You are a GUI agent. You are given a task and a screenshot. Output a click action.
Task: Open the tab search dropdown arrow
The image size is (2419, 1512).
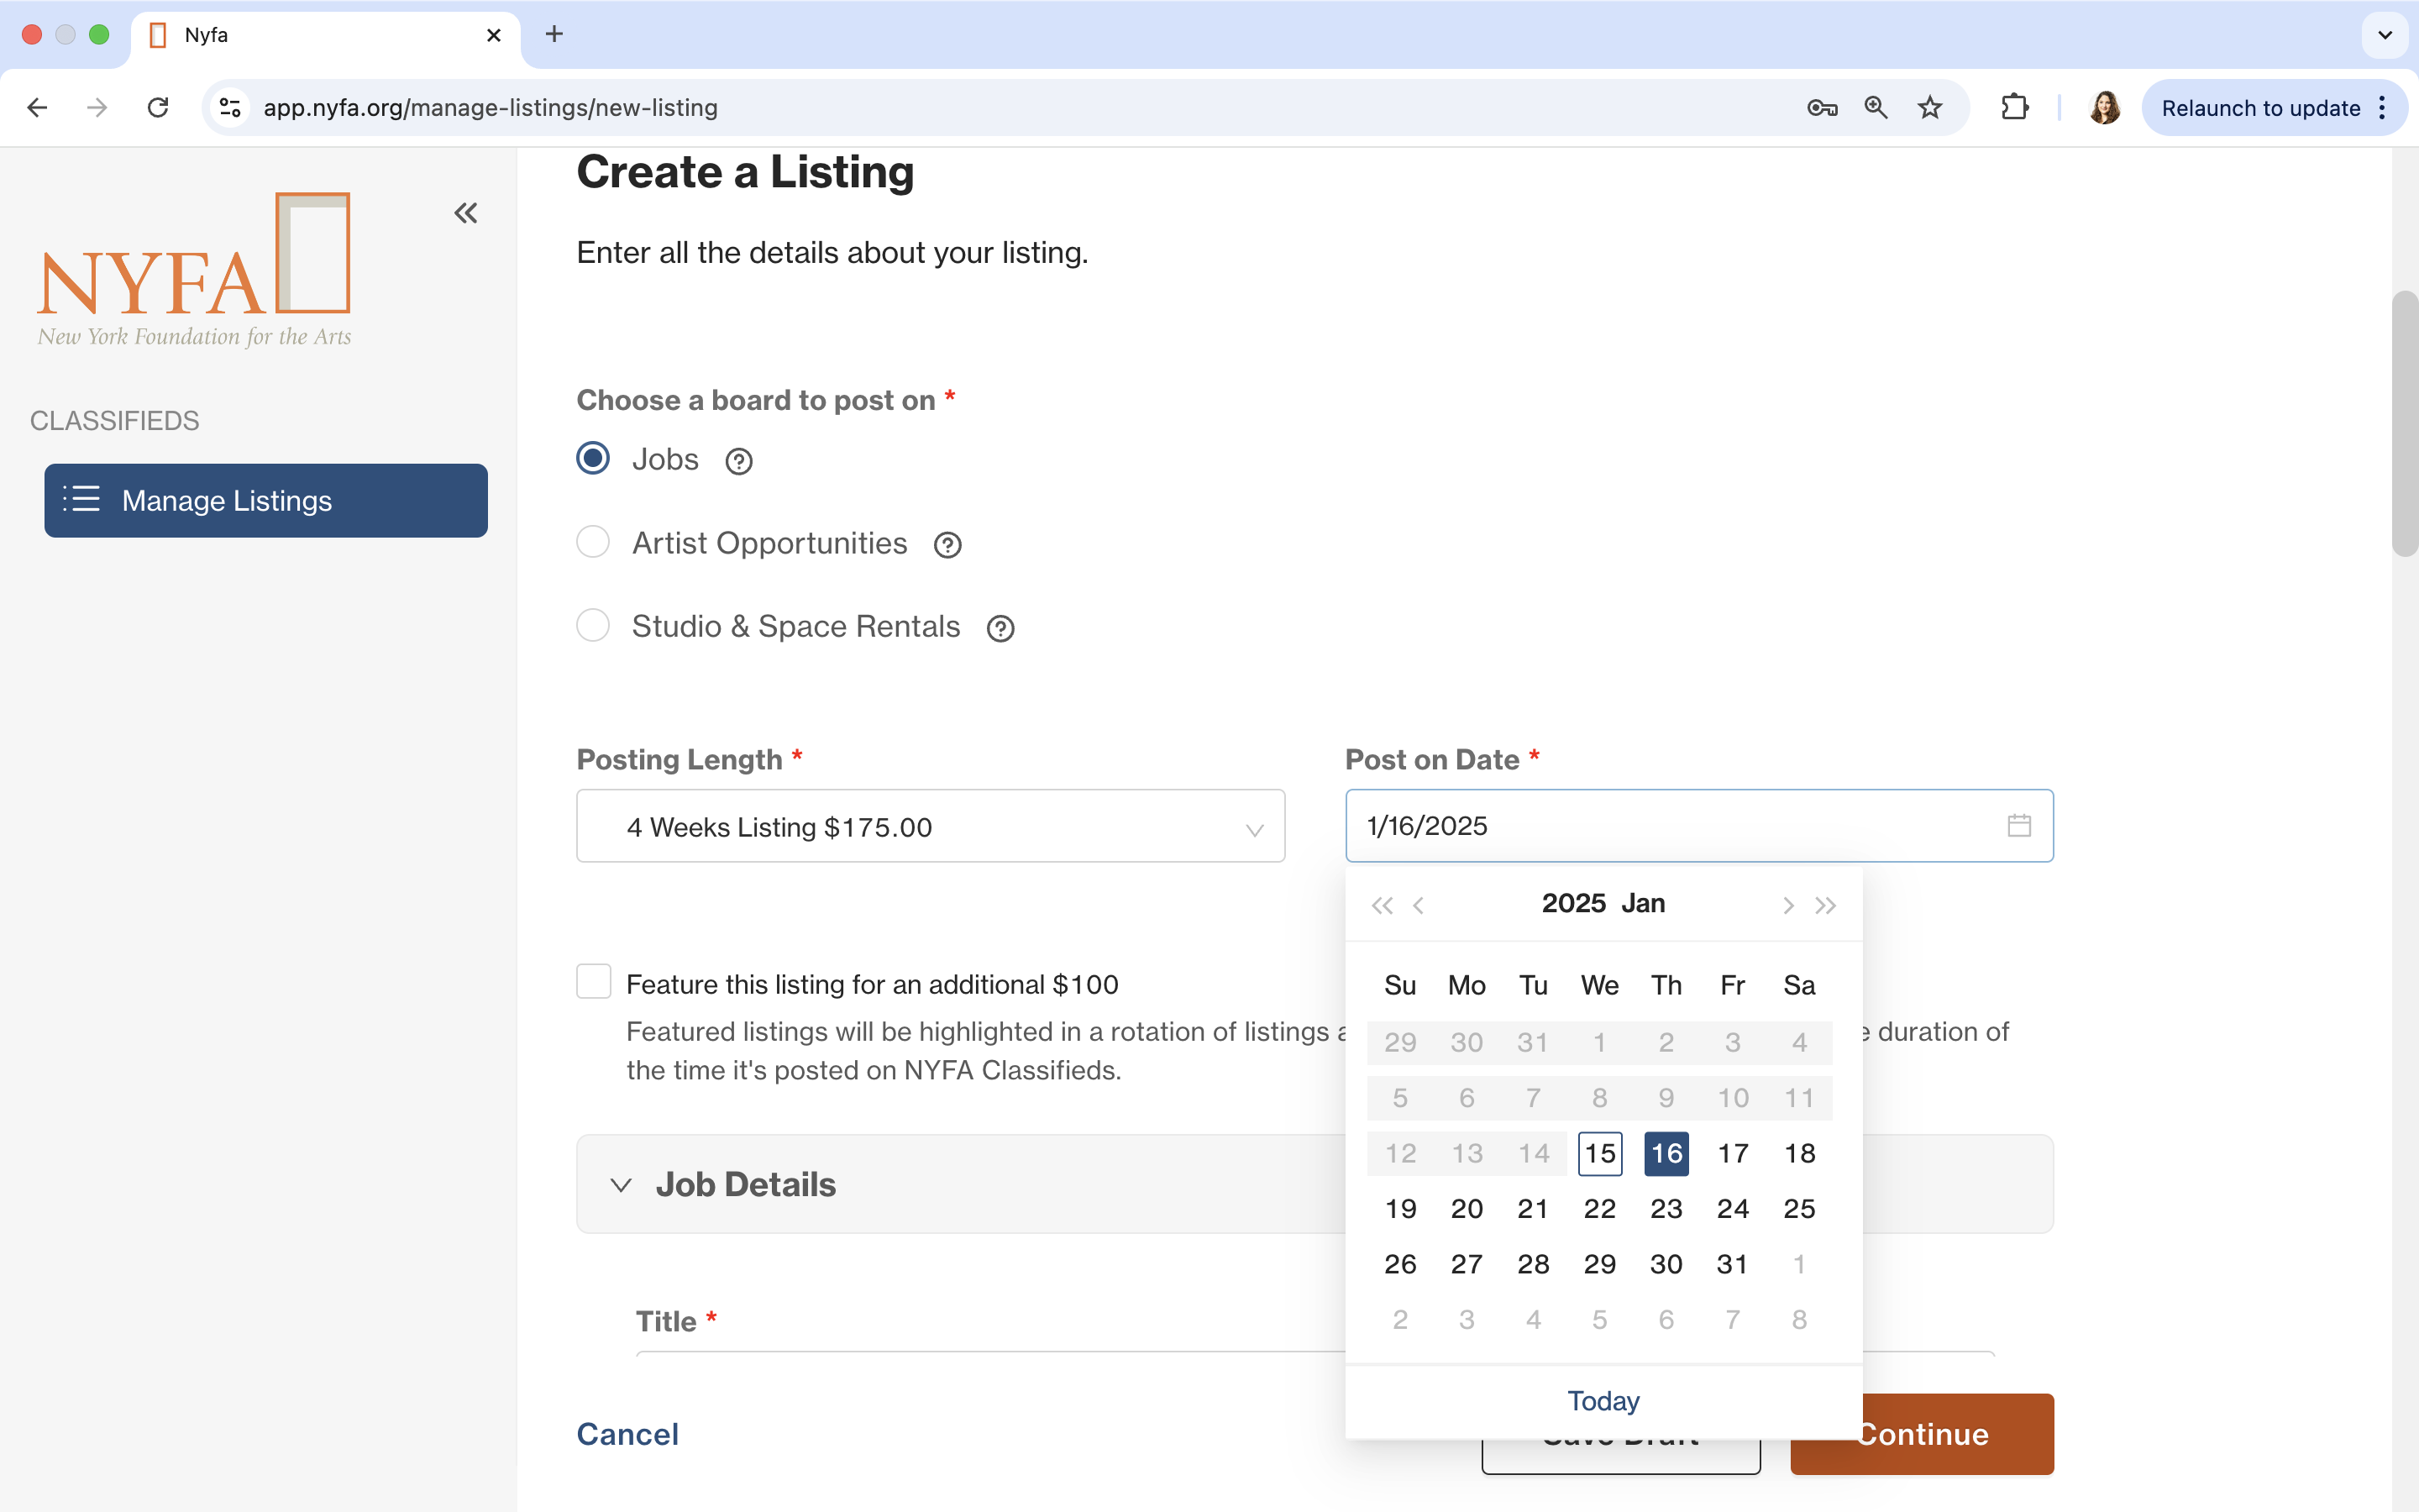tap(2385, 35)
